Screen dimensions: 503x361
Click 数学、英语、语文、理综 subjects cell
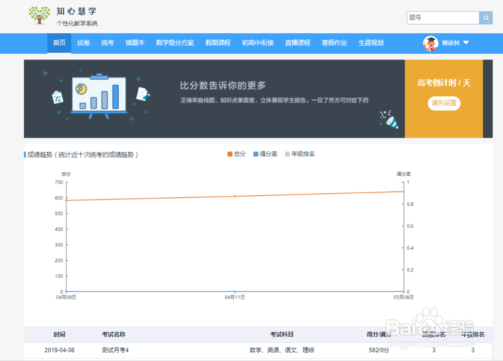point(282,350)
